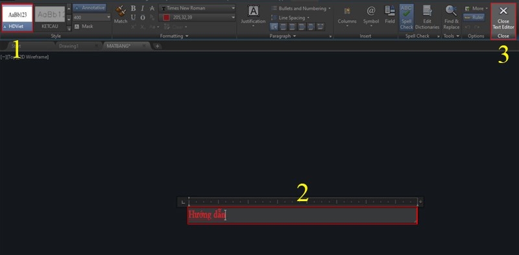This screenshot has height=255, width=519.
Task: Click the Redo icon in Options
Action: tap(477, 27)
